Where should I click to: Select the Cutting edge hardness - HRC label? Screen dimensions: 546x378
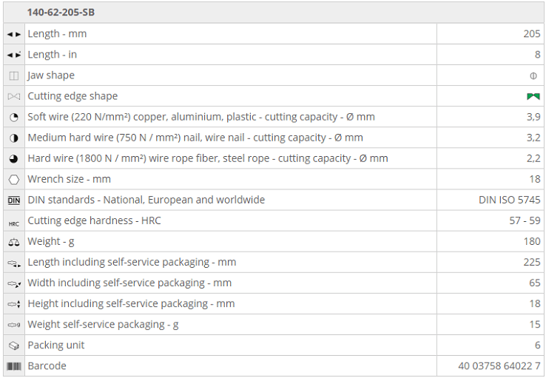pos(94,220)
